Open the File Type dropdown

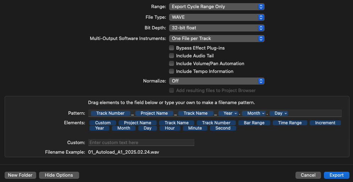pos(217,17)
